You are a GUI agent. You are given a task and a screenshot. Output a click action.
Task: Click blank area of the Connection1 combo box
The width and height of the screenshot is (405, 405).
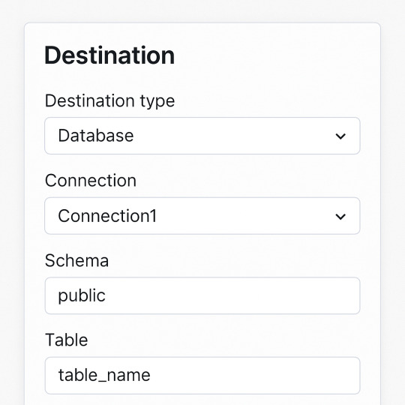click(245, 216)
